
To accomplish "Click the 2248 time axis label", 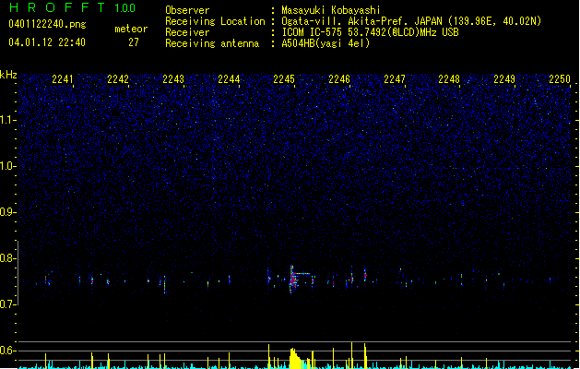I will (449, 79).
